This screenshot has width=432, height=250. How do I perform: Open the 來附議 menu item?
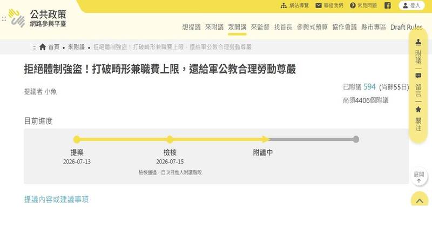[214, 27]
